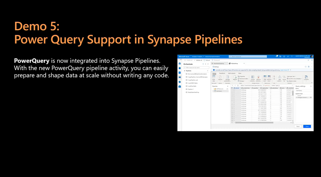
Task: Open the Home hub icon in sidebar
Action: [x=180, y=63]
